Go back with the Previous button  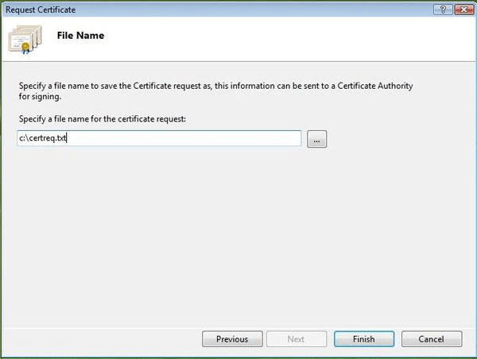[232, 339]
